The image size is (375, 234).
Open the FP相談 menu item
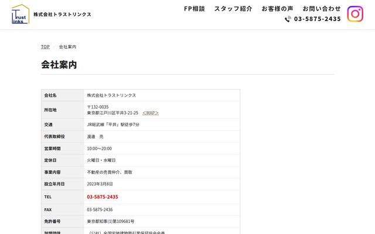194,9
